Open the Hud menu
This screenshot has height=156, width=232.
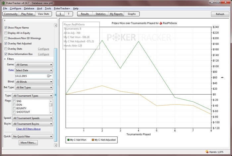(x=39, y=8)
